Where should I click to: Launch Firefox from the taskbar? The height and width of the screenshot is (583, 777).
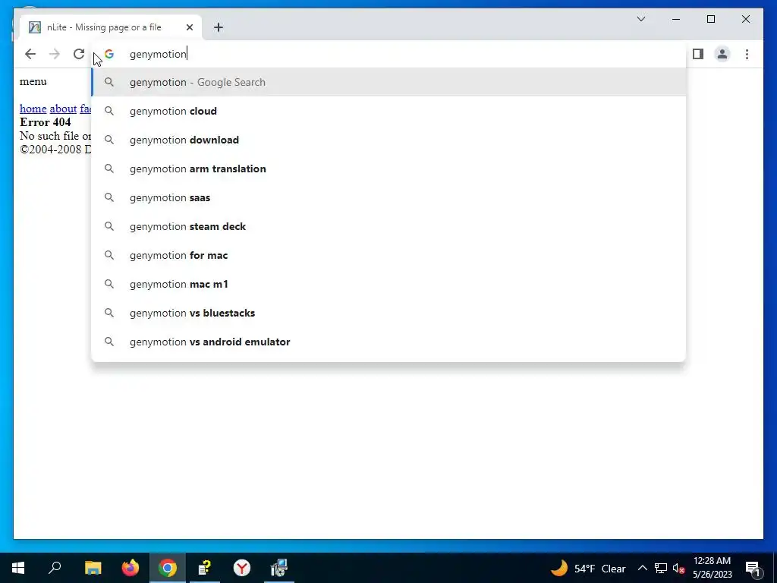pyautogui.click(x=131, y=568)
